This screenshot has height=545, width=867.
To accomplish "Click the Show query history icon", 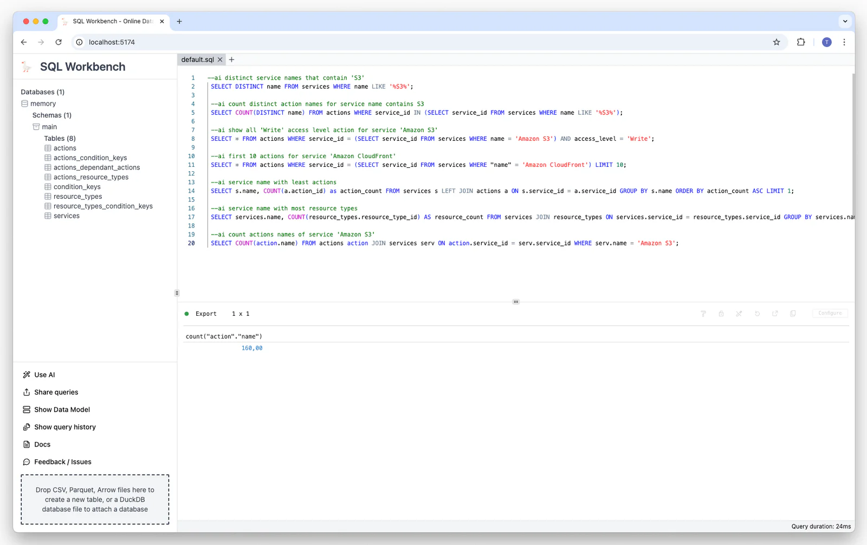I will click(x=27, y=427).
